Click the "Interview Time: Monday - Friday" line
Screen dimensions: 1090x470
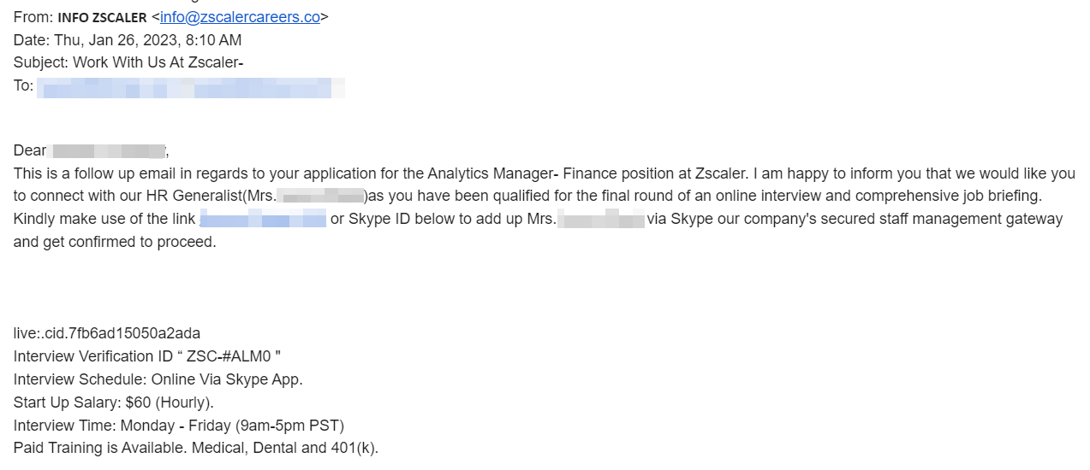pyautogui.click(x=179, y=426)
